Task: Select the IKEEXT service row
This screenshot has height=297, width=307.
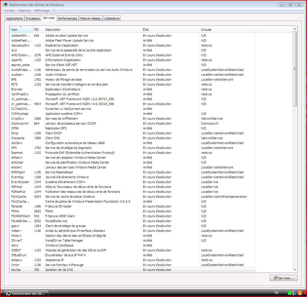Action: 132,250
